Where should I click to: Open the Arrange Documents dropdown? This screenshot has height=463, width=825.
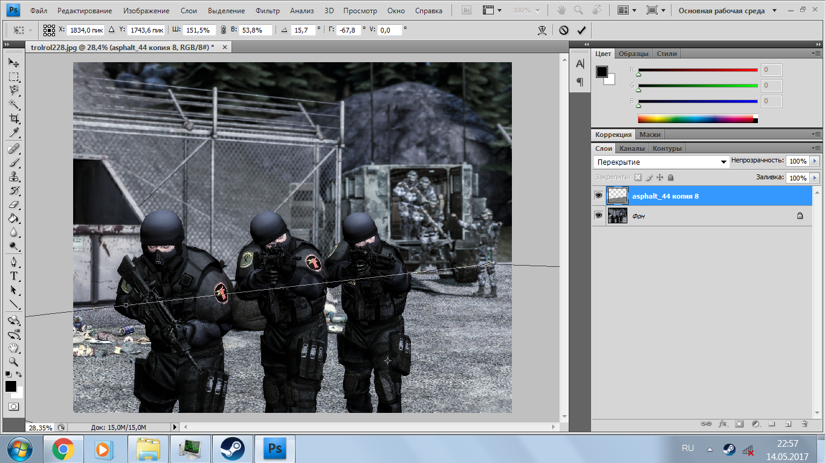click(627, 10)
